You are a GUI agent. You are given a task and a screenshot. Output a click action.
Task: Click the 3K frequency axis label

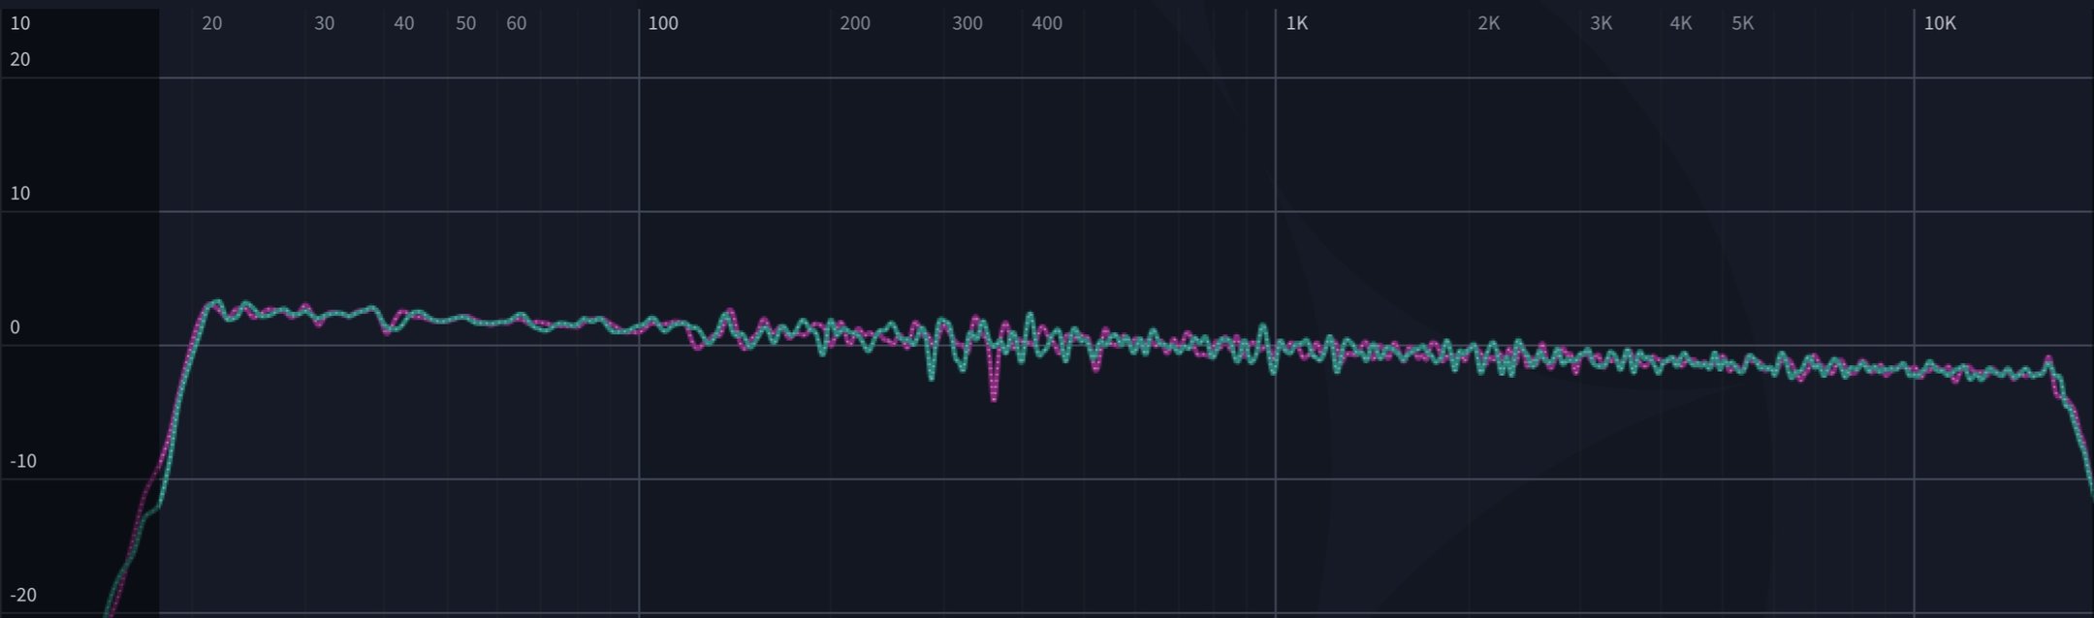click(1601, 23)
